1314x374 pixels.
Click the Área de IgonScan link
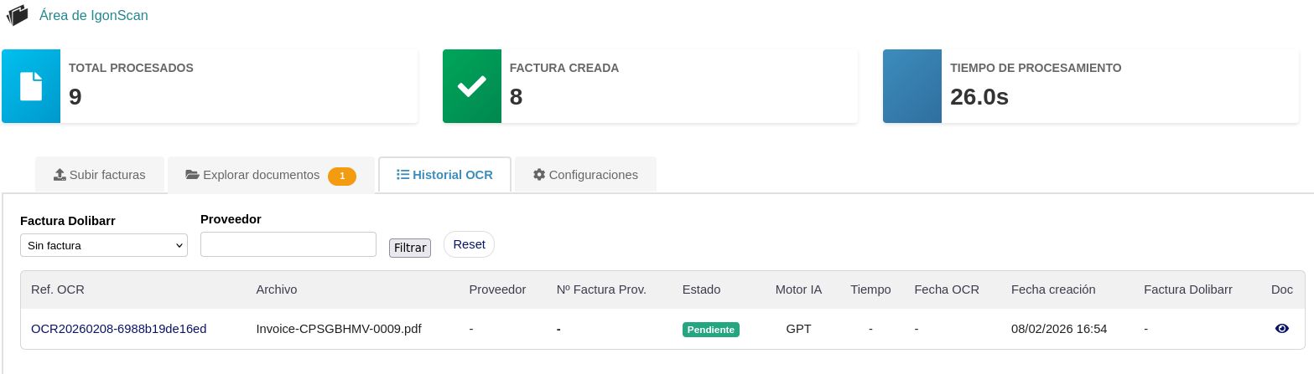click(94, 15)
